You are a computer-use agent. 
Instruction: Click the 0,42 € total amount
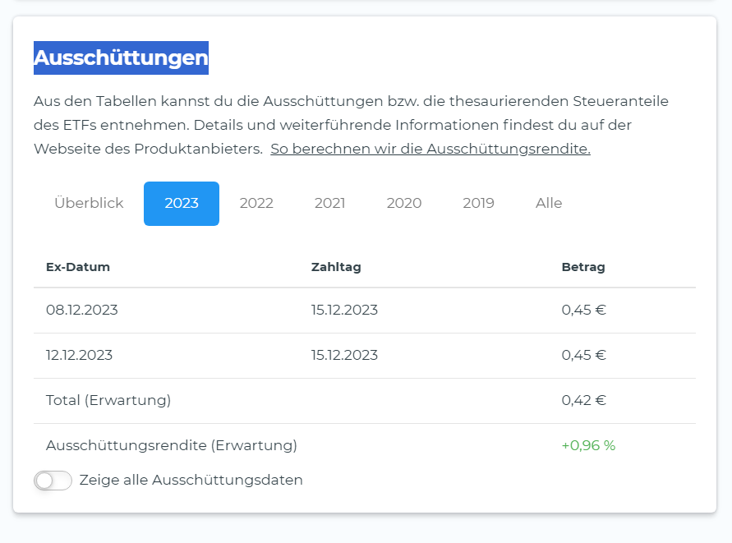(584, 401)
